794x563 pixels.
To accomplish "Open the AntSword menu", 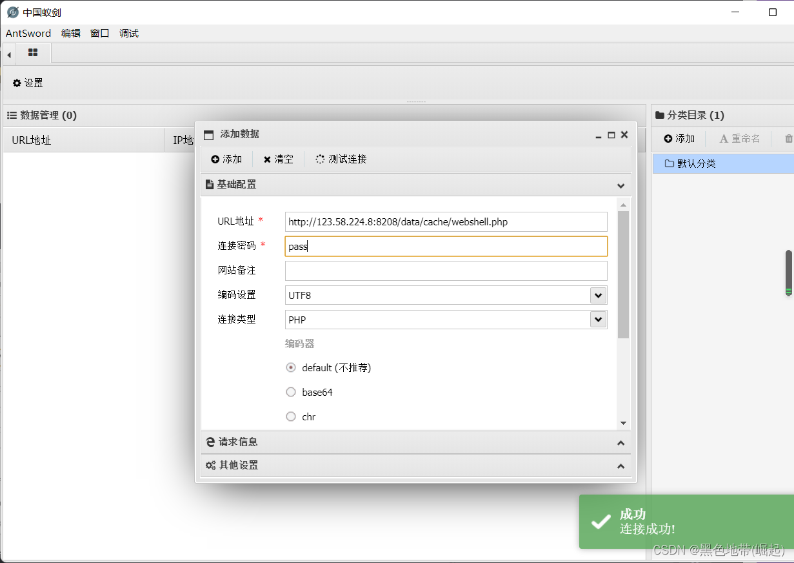I will [x=28, y=34].
